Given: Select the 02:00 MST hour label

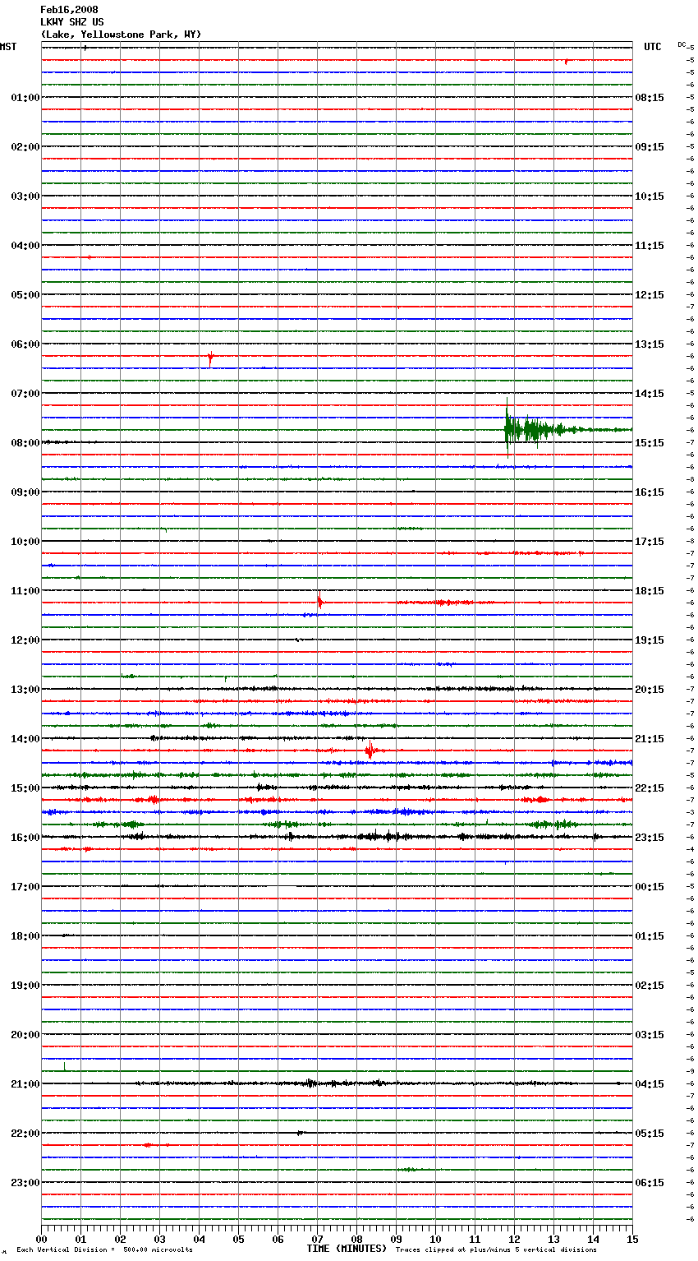Looking at the screenshot, I should [25, 147].
